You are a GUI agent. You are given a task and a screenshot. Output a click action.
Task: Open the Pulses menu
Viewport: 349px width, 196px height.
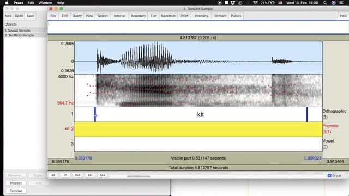[x=236, y=16]
